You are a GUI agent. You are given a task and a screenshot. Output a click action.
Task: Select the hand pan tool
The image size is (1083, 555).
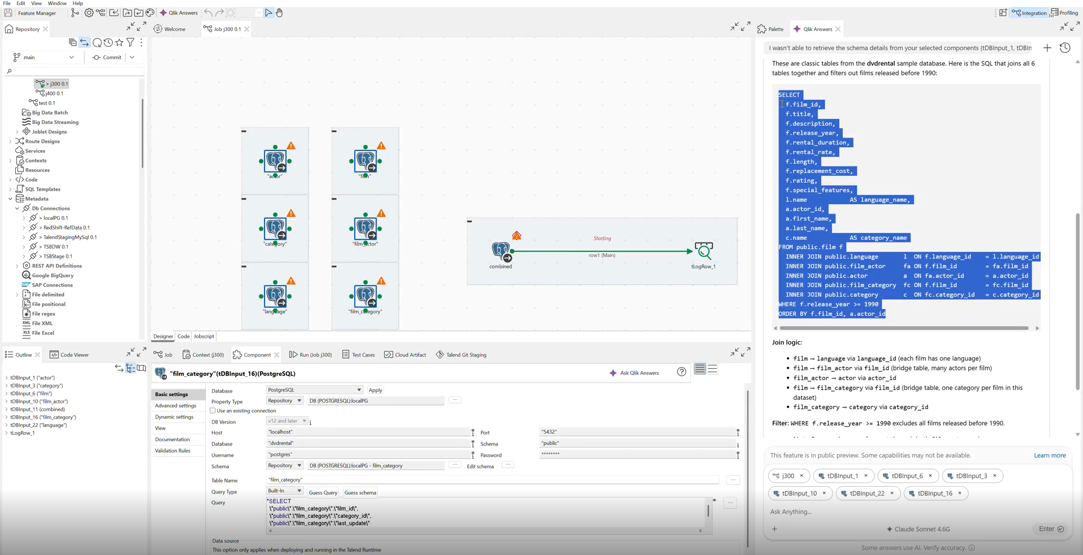279,12
